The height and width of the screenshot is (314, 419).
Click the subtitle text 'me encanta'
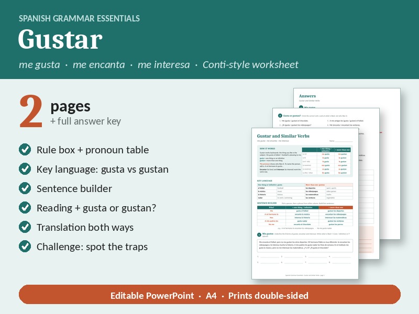pyautogui.click(x=98, y=64)
